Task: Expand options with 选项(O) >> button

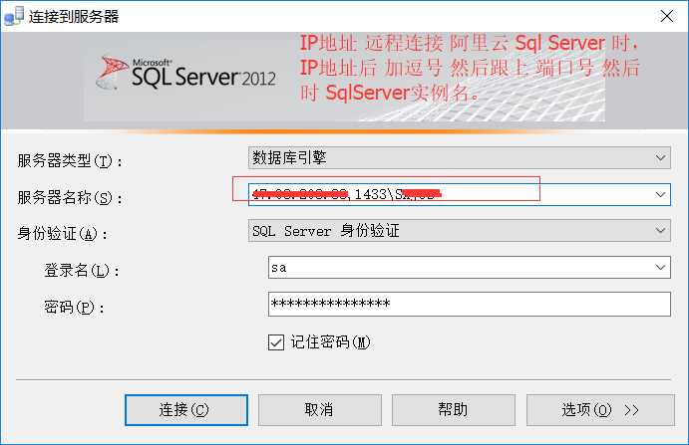Action: click(600, 410)
